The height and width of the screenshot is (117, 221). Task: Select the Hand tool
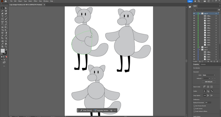pos(6,44)
